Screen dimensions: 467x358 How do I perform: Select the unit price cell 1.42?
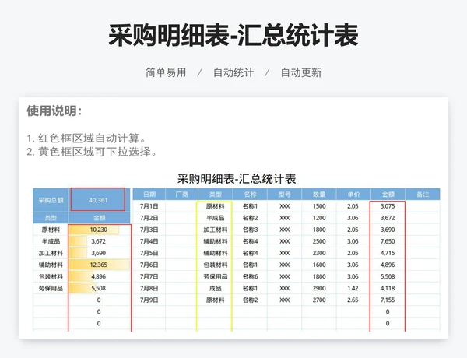click(353, 288)
